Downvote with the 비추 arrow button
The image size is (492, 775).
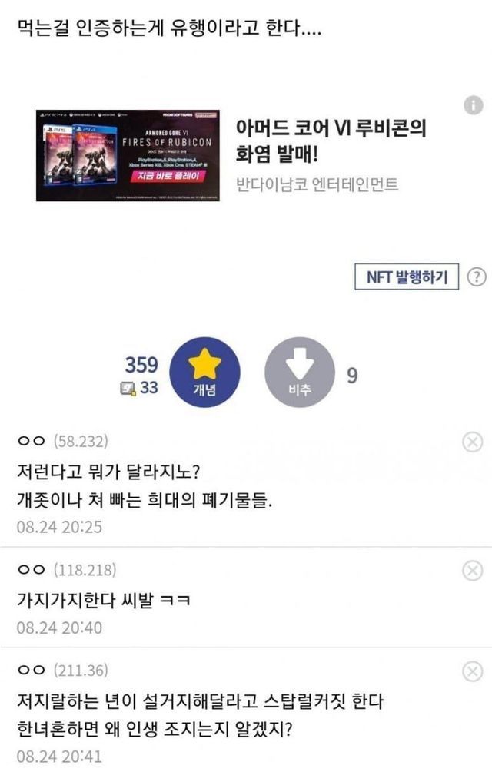click(300, 373)
